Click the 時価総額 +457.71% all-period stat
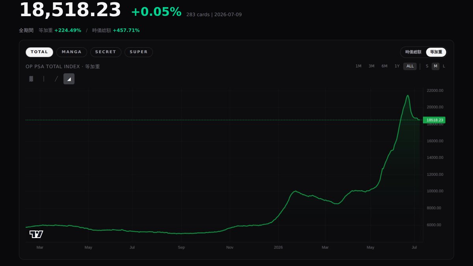 click(116, 30)
